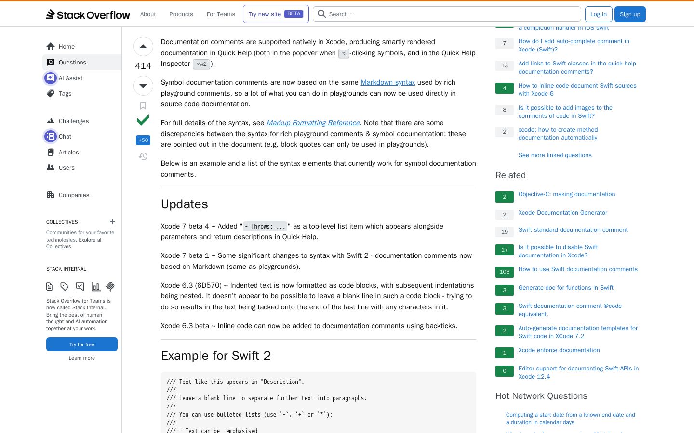Open the Products menu
The height and width of the screenshot is (433, 694).
(x=181, y=14)
